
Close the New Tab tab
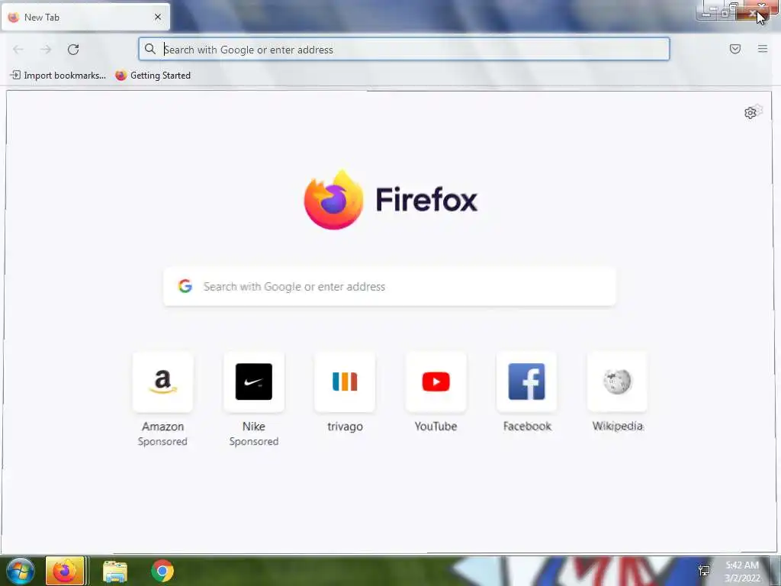coord(158,17)
